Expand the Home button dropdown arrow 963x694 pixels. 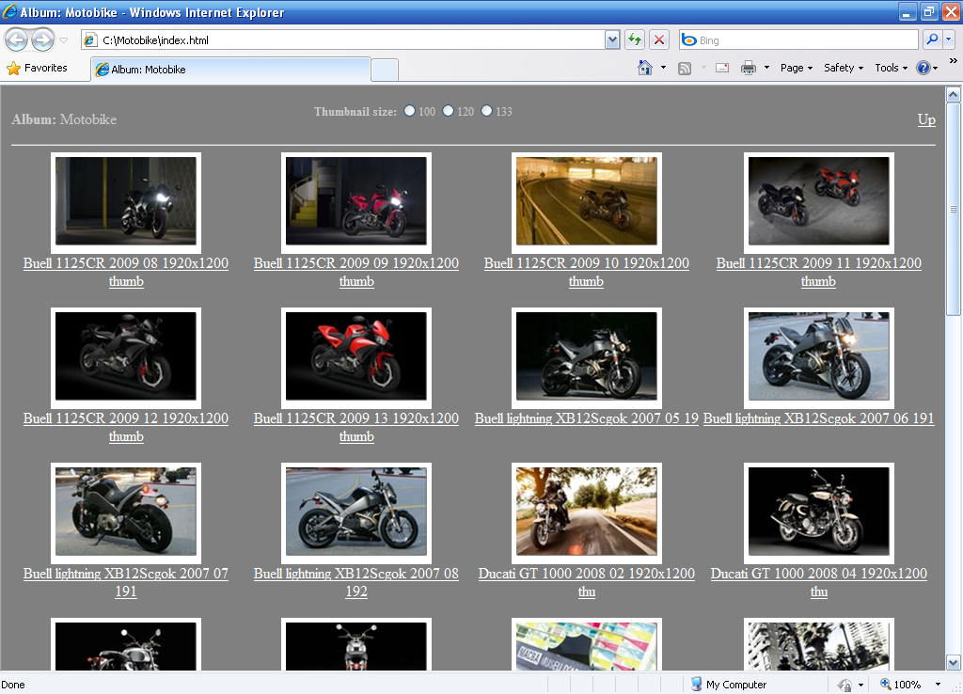pyautogui.click(x=663, y=68)
